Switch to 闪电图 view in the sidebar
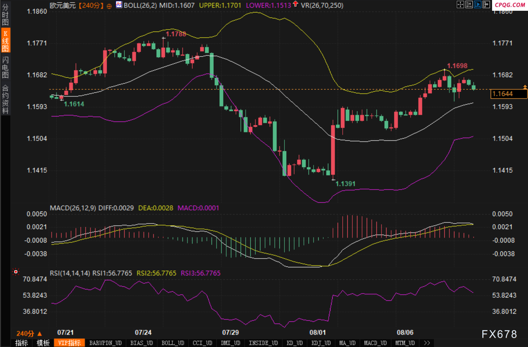 (5, 67)
